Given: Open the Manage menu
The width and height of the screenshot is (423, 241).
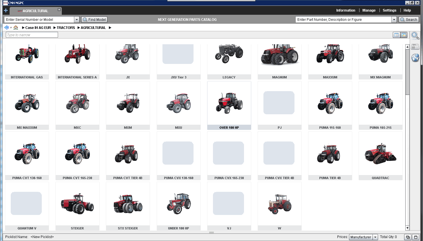Looking at the screenshot, I should coord(369,10).
